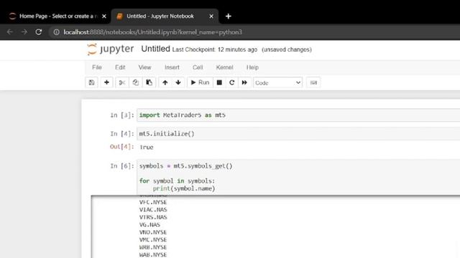Run the selected cell
Viewport: 460px width, 258px height.
pyautogui.click(x=200, y=82)
